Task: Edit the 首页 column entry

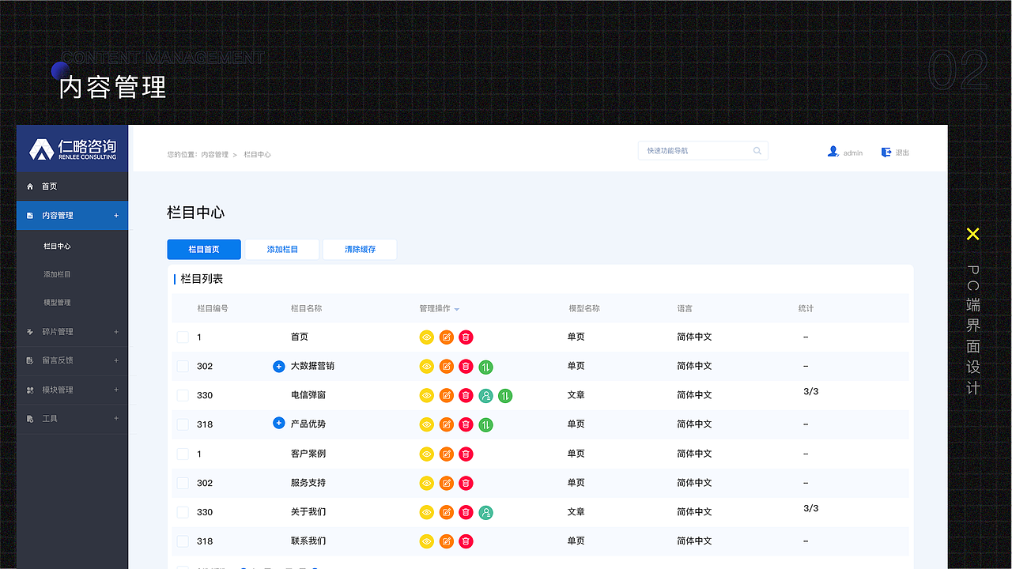Action: point(447,337)
